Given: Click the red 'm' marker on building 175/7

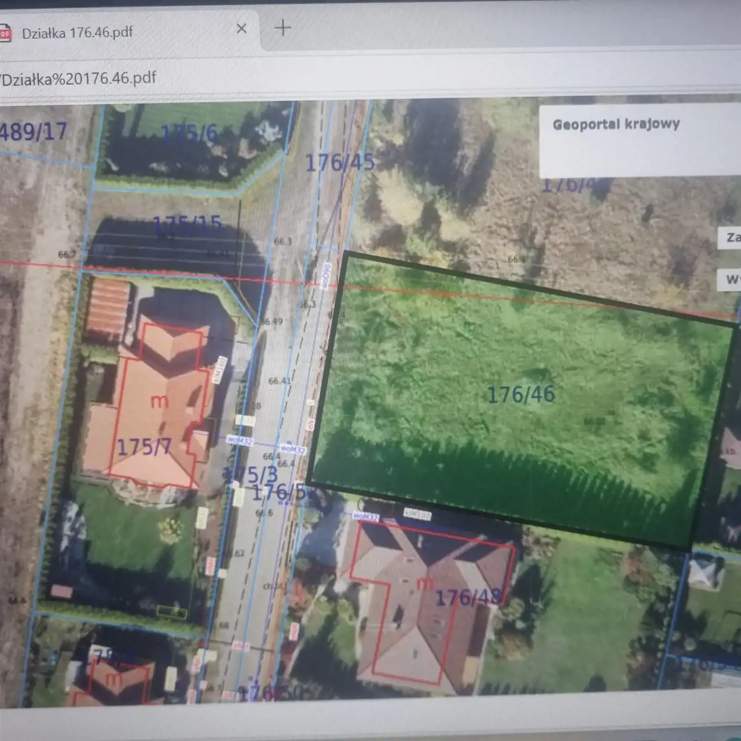Looking at the screenshot, I should [x=159, y=401].
